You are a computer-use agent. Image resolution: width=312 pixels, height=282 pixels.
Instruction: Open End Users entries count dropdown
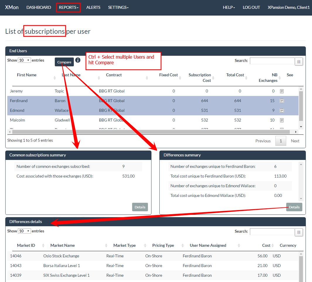(x=24, y=60)
